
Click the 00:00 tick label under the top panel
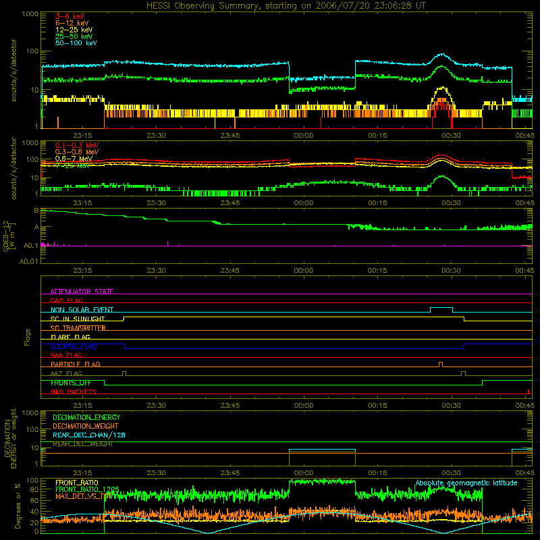[x=304, y=136]
